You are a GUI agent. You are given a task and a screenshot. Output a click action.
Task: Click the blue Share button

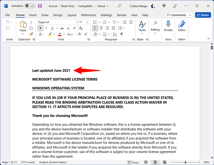tap(203, 15)
